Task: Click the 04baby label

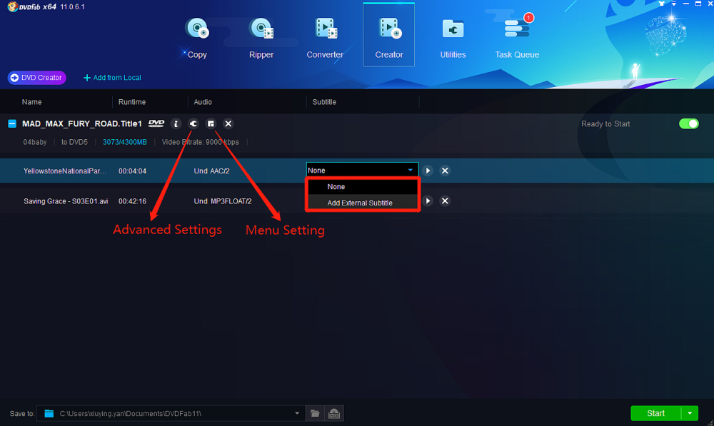Action: 35,142
